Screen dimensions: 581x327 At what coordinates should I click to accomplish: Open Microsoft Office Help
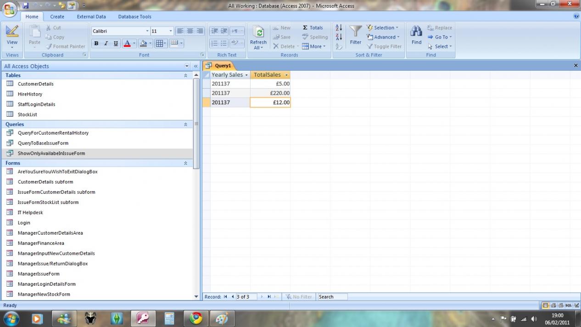(x=576, y=16)
